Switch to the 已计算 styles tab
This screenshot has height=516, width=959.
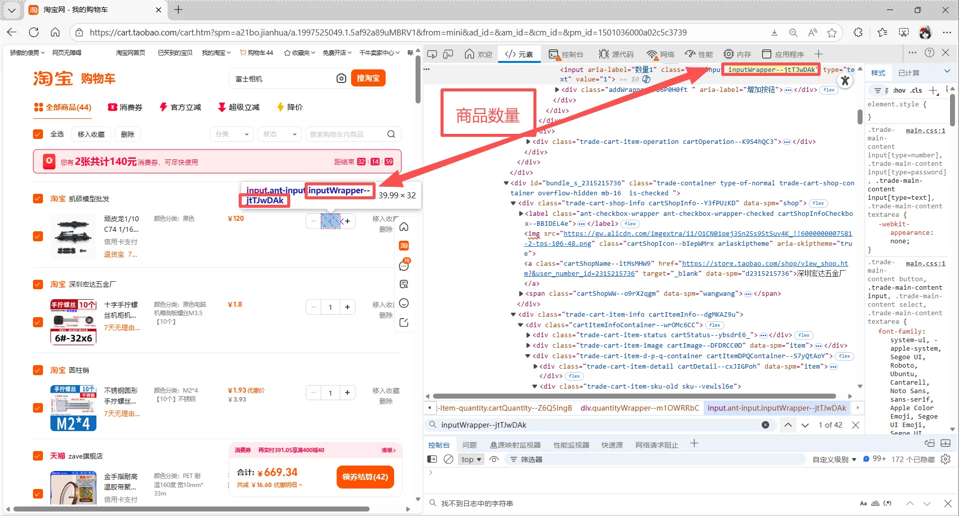pyautogui.click(x=909, y=73)
